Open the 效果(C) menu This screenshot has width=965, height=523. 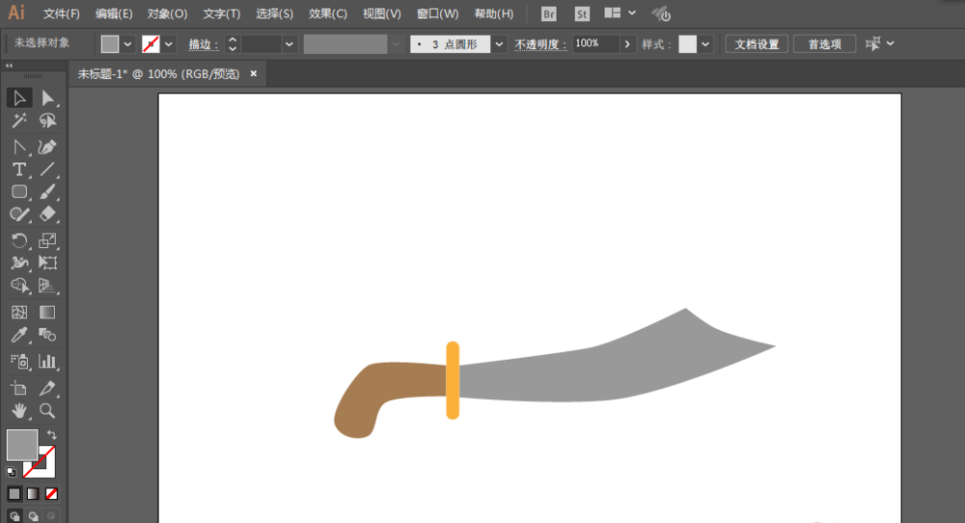327,14
